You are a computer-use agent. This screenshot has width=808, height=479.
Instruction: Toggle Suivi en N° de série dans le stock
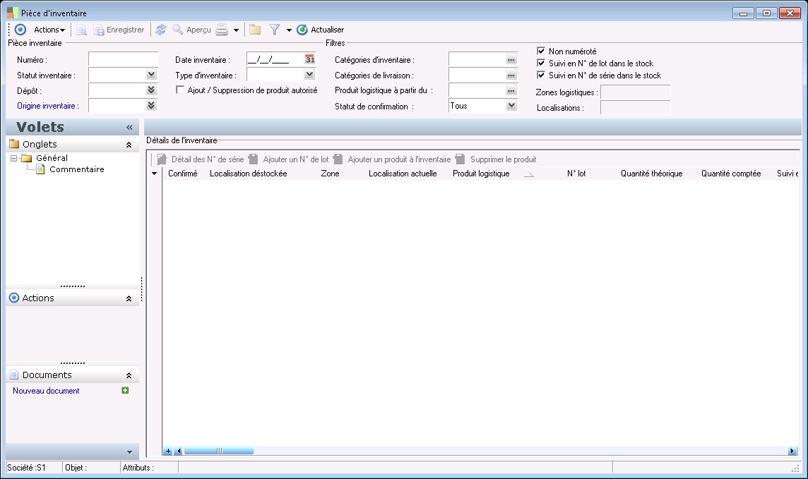[541, 75]
